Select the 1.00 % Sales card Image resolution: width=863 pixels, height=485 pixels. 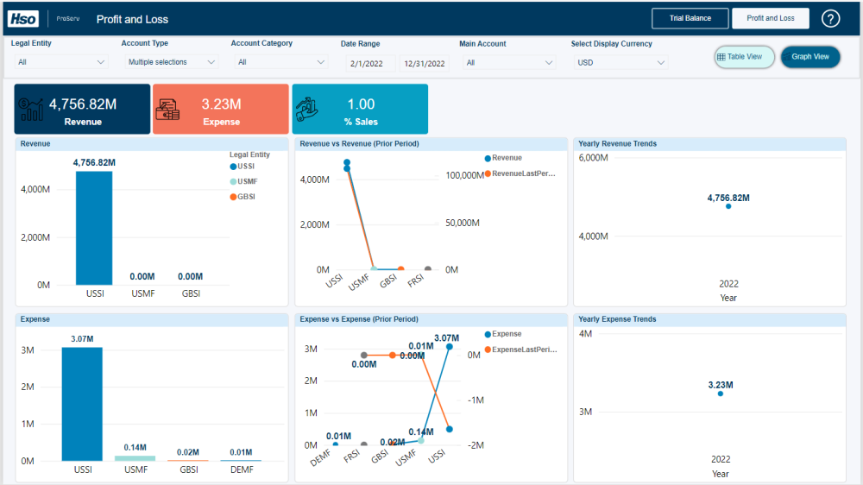pyautogui.click(x=360, y=109)
